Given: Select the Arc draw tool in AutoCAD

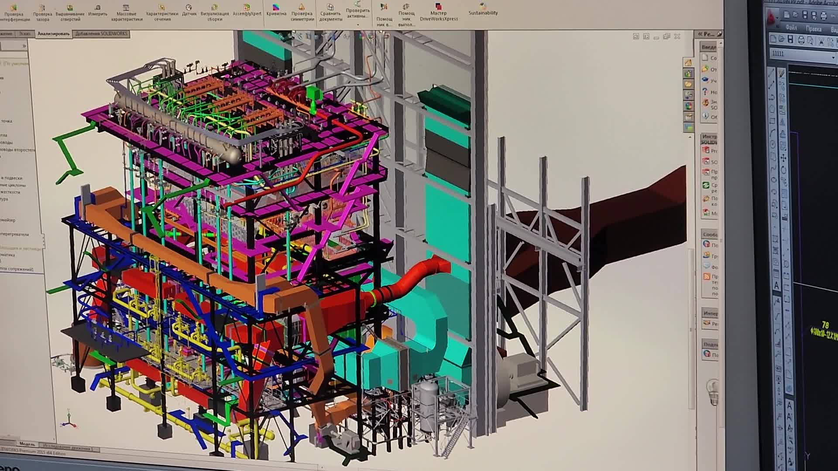Looking at the screenshot, I should 772,133.
